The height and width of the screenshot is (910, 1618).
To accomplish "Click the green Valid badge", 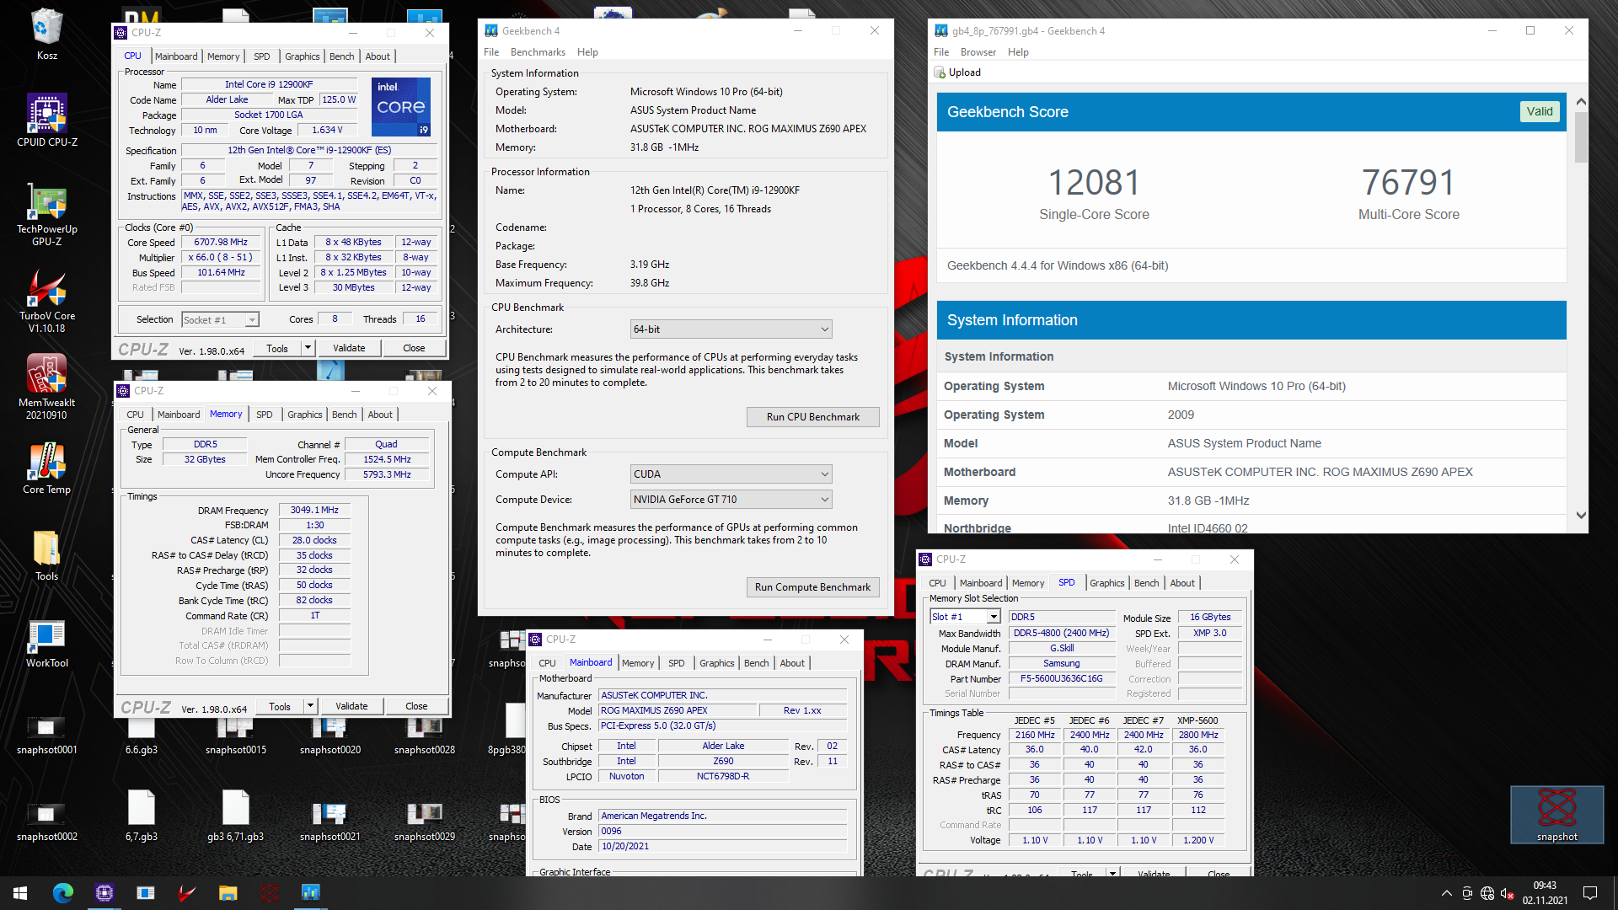I will 1540,111.
